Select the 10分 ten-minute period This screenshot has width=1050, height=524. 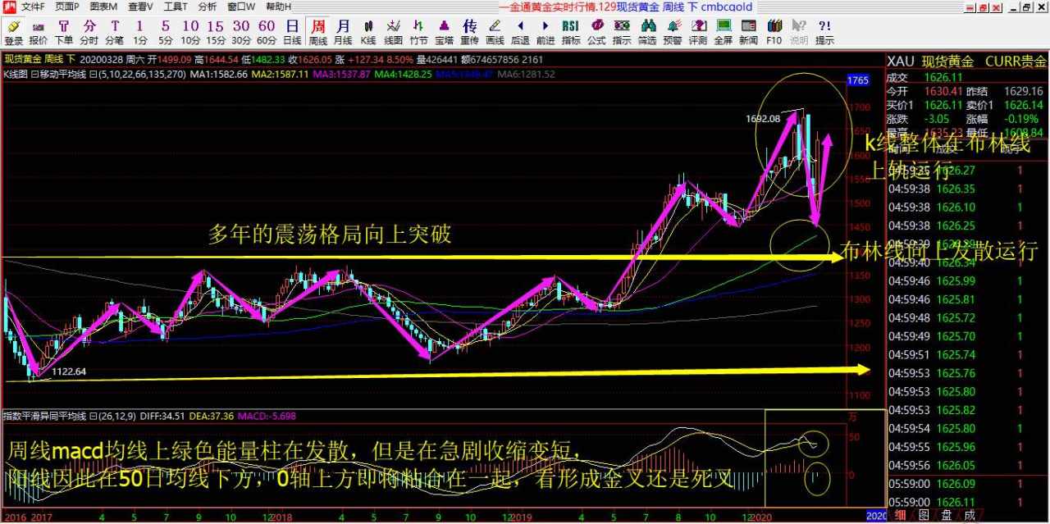pyautogui.click(x=190, y=32)
